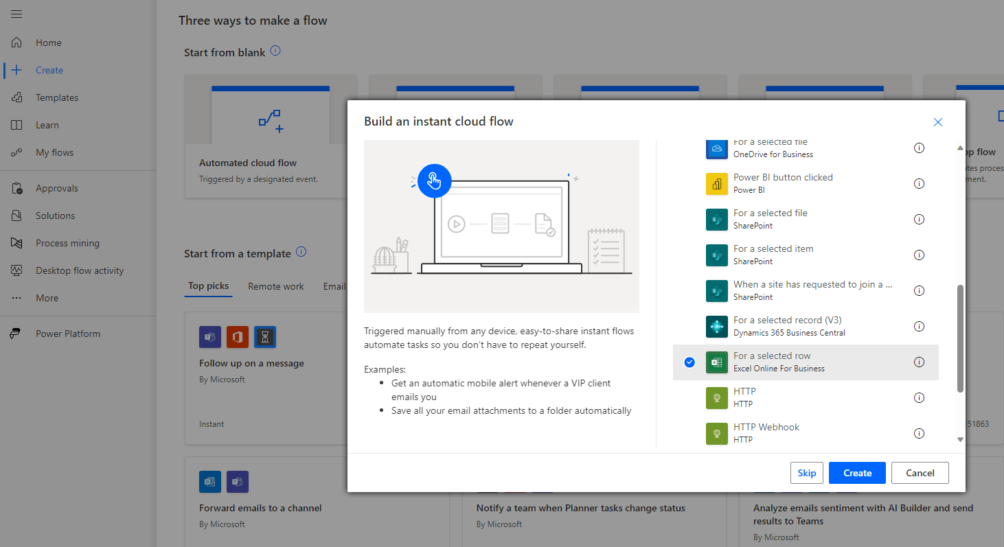
Task: Select 'When a site has requested to join' trigger
Action: pos(806,291)
